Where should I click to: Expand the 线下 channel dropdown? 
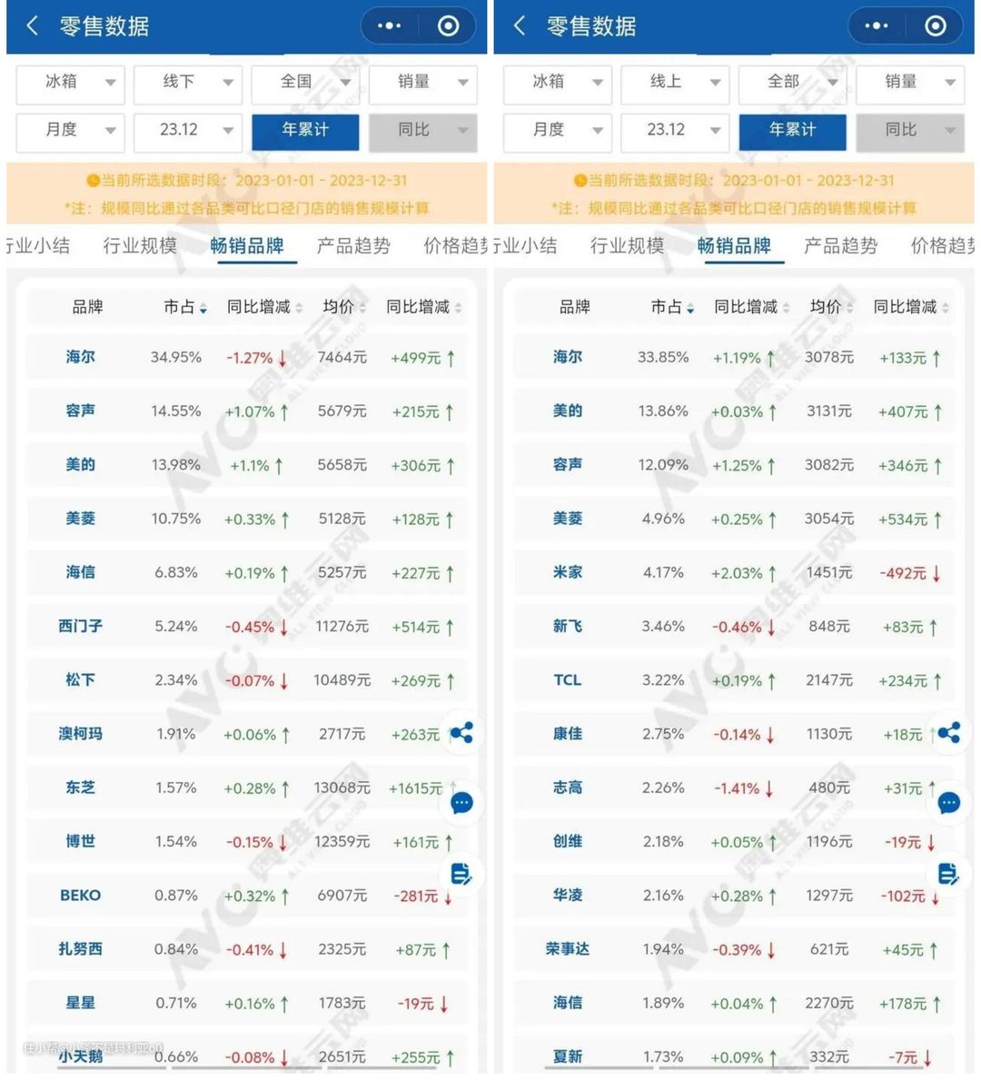[x=188, y=83]
